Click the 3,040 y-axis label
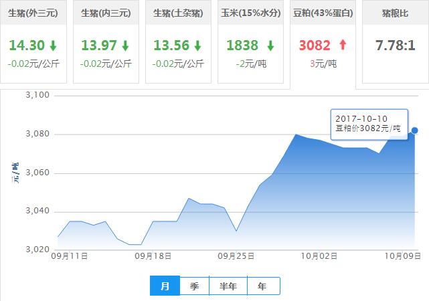The height and width of the screenshot is (301, 429). (37, 211)
